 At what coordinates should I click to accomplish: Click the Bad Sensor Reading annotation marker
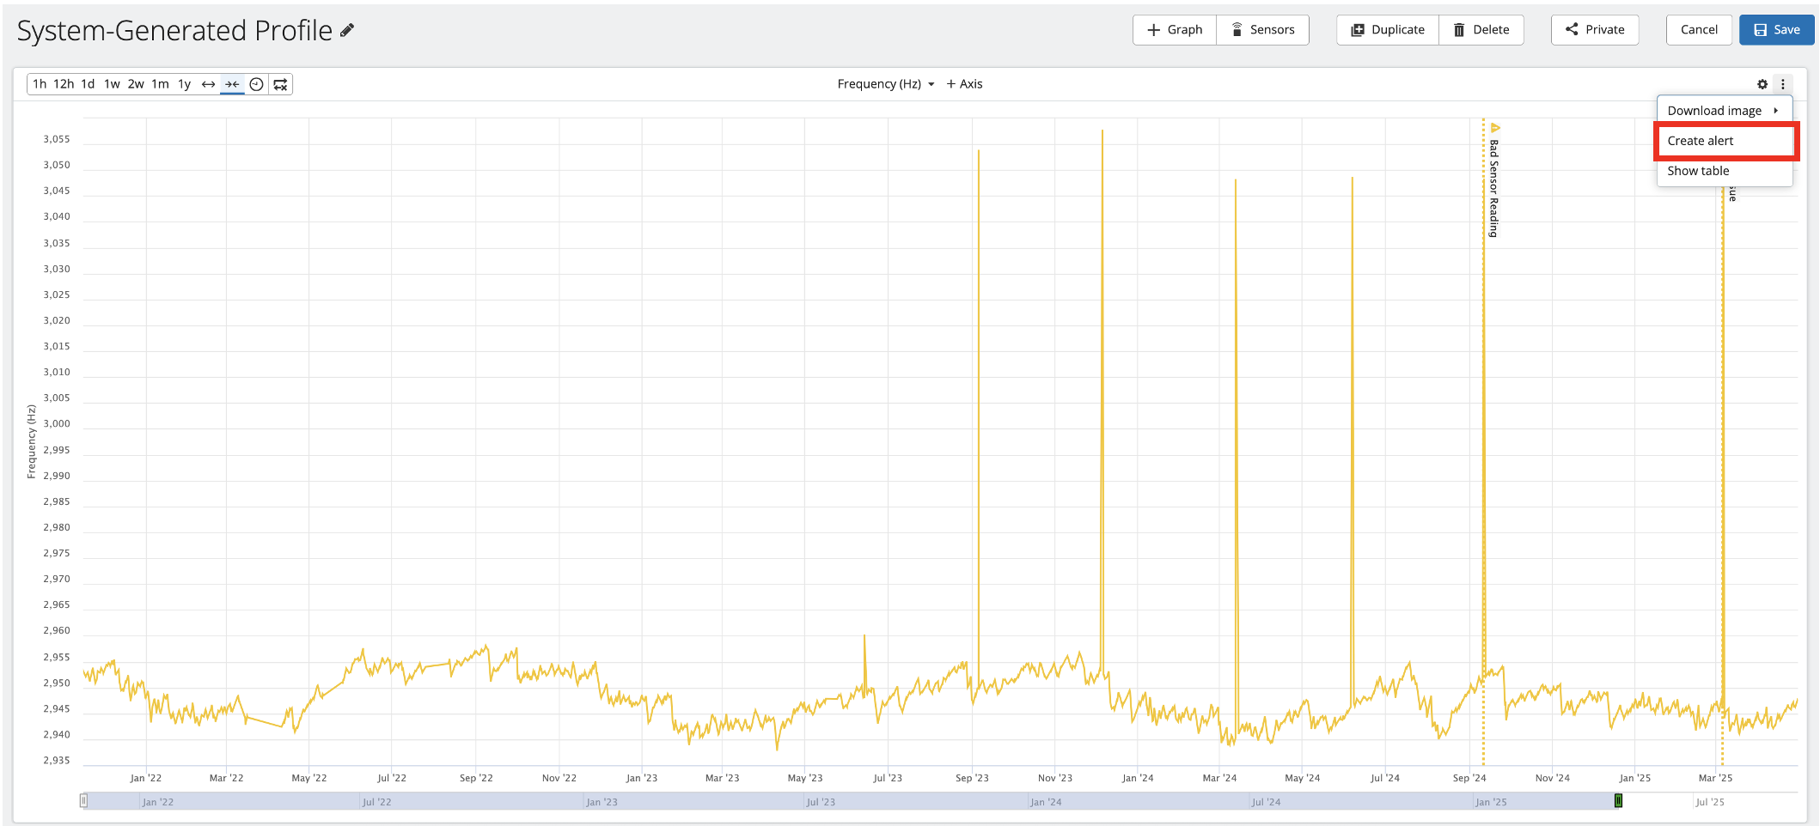(1495, 128)
